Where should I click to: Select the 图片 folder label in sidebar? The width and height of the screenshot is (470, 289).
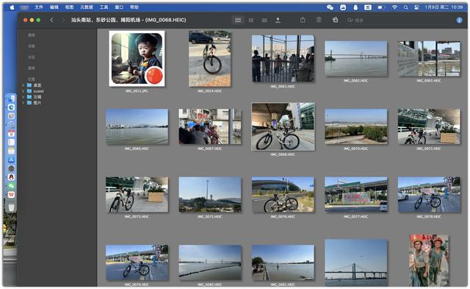pyautogui.click(x=37, y=103)
